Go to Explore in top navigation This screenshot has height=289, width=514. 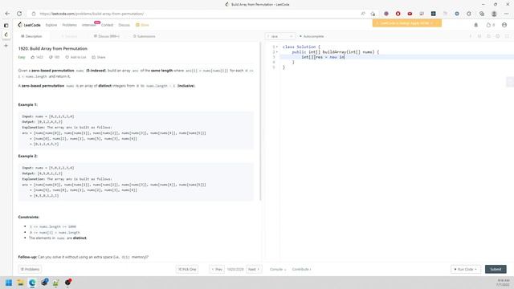(51, 25)
